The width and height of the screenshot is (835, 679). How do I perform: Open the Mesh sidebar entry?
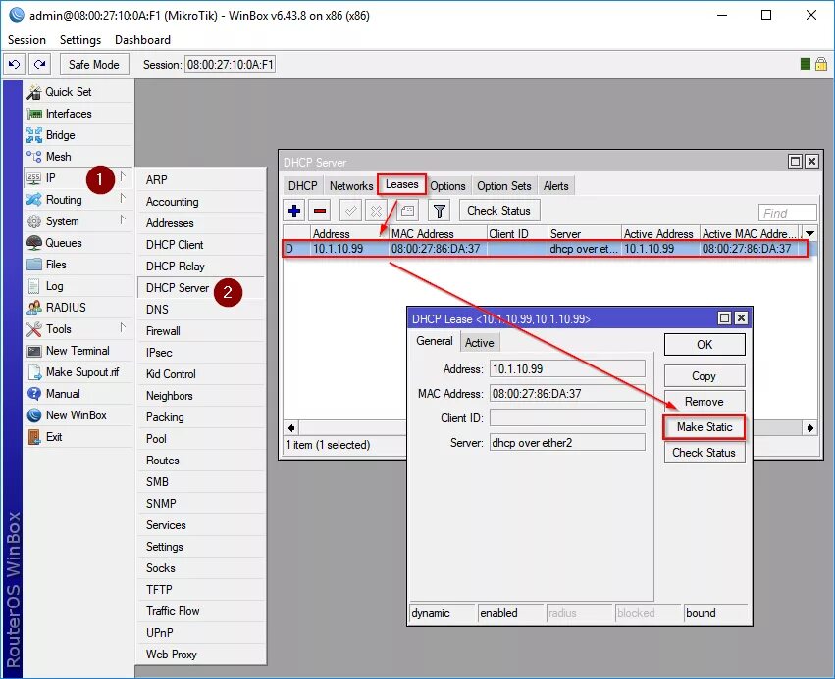(78, 157)
